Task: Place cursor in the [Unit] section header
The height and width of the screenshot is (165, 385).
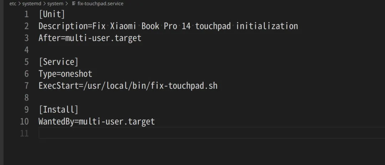Action: pyautogui.click(x=52, y=15)
